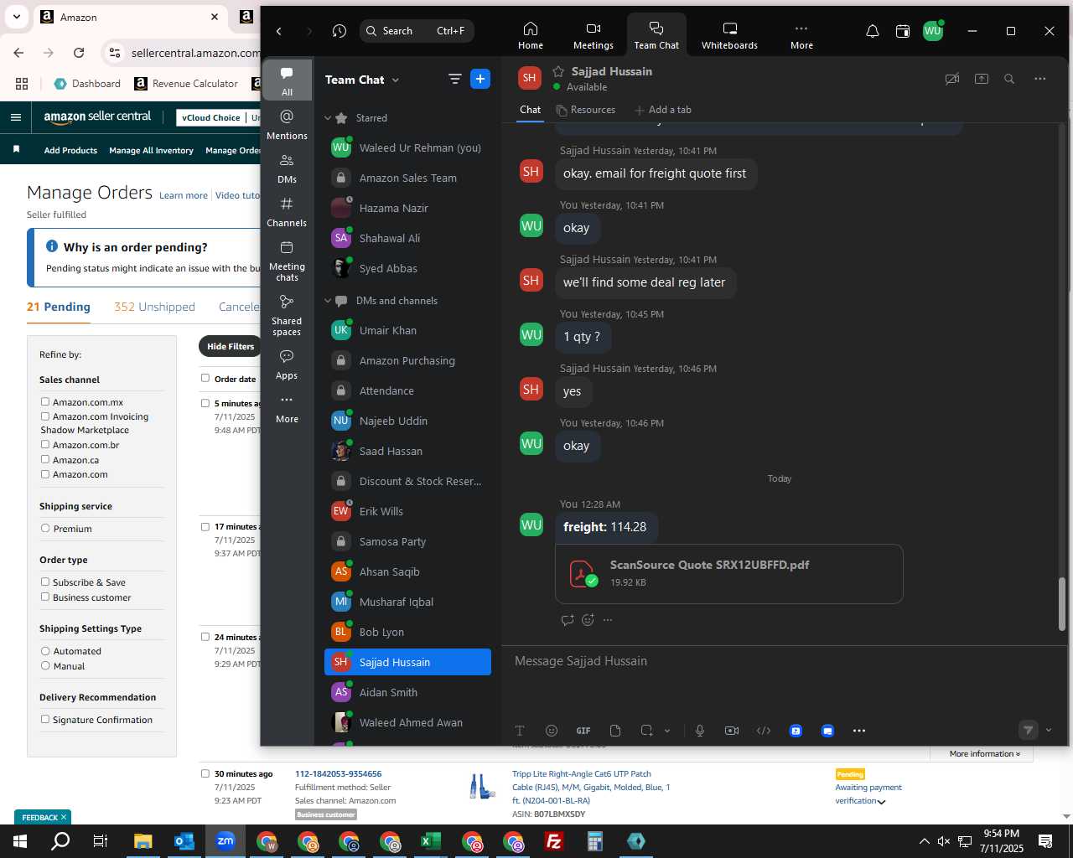Screen dimensions: 1073x858
Task: Open Mentions in Zoom sidebar
Action: click(287, 124)
